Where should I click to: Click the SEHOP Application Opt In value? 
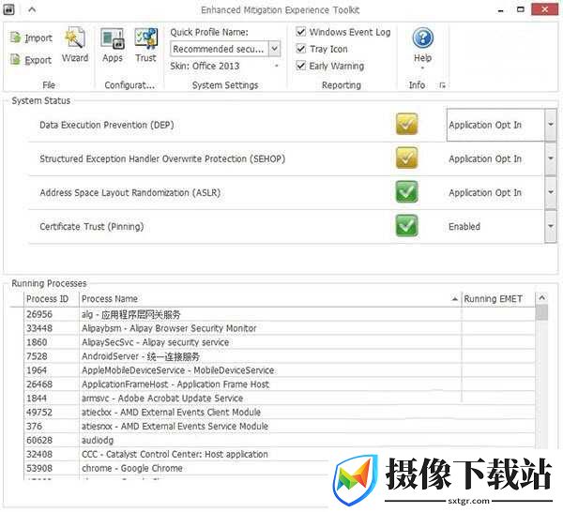tap(485, 158)
